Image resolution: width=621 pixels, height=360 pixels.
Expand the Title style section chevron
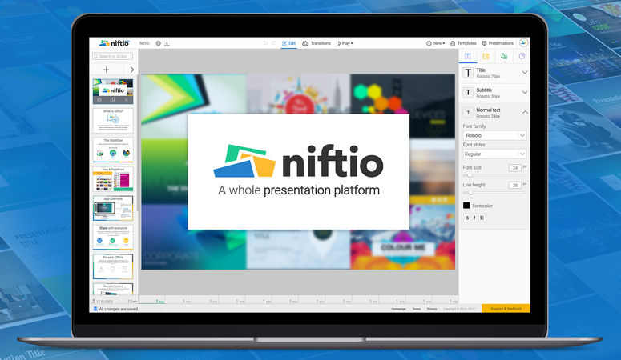coord(524,72)
